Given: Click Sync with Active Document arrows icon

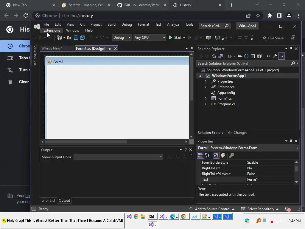Looking at the screenshot, I should [240, 56].
